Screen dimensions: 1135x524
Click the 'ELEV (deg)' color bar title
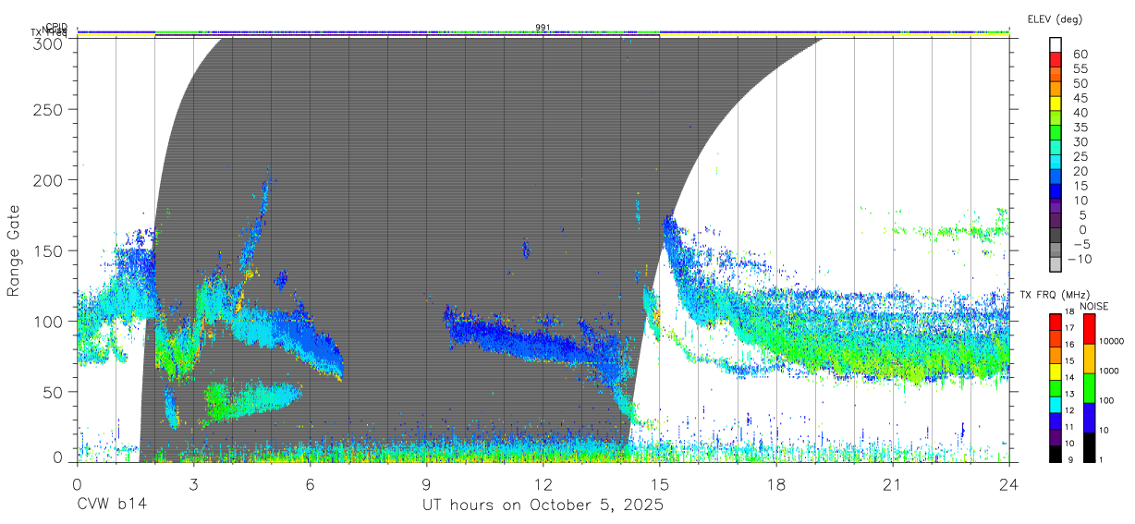pyautogui.click(x=1055, y=19)
